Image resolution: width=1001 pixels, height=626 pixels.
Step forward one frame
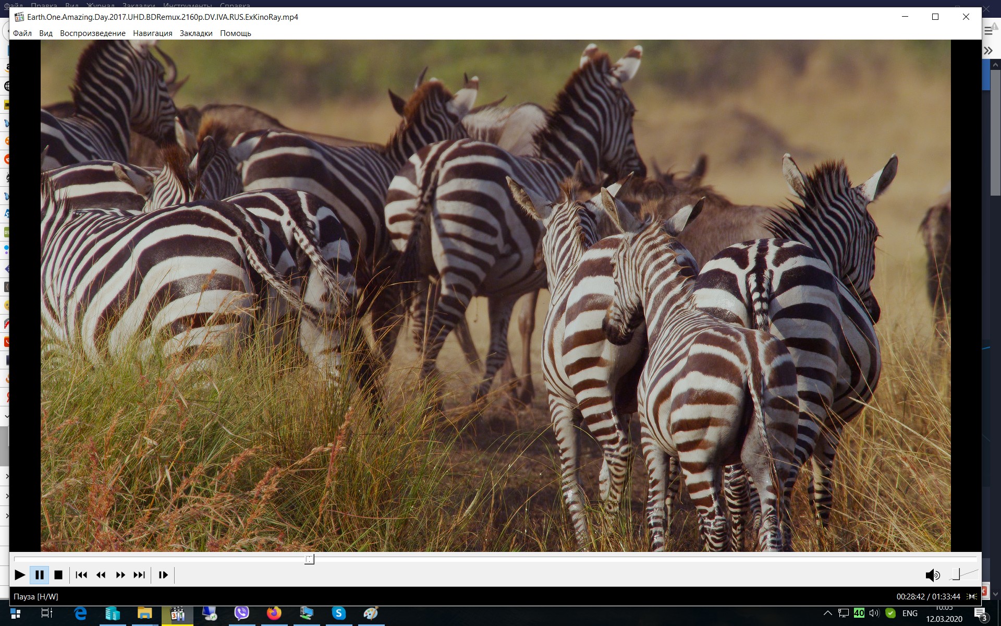point(163,575)
